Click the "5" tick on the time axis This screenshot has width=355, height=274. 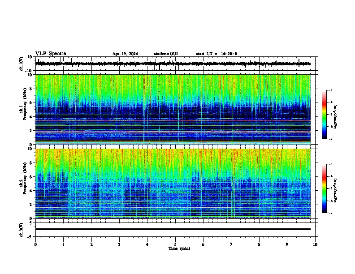coord(175,244)
